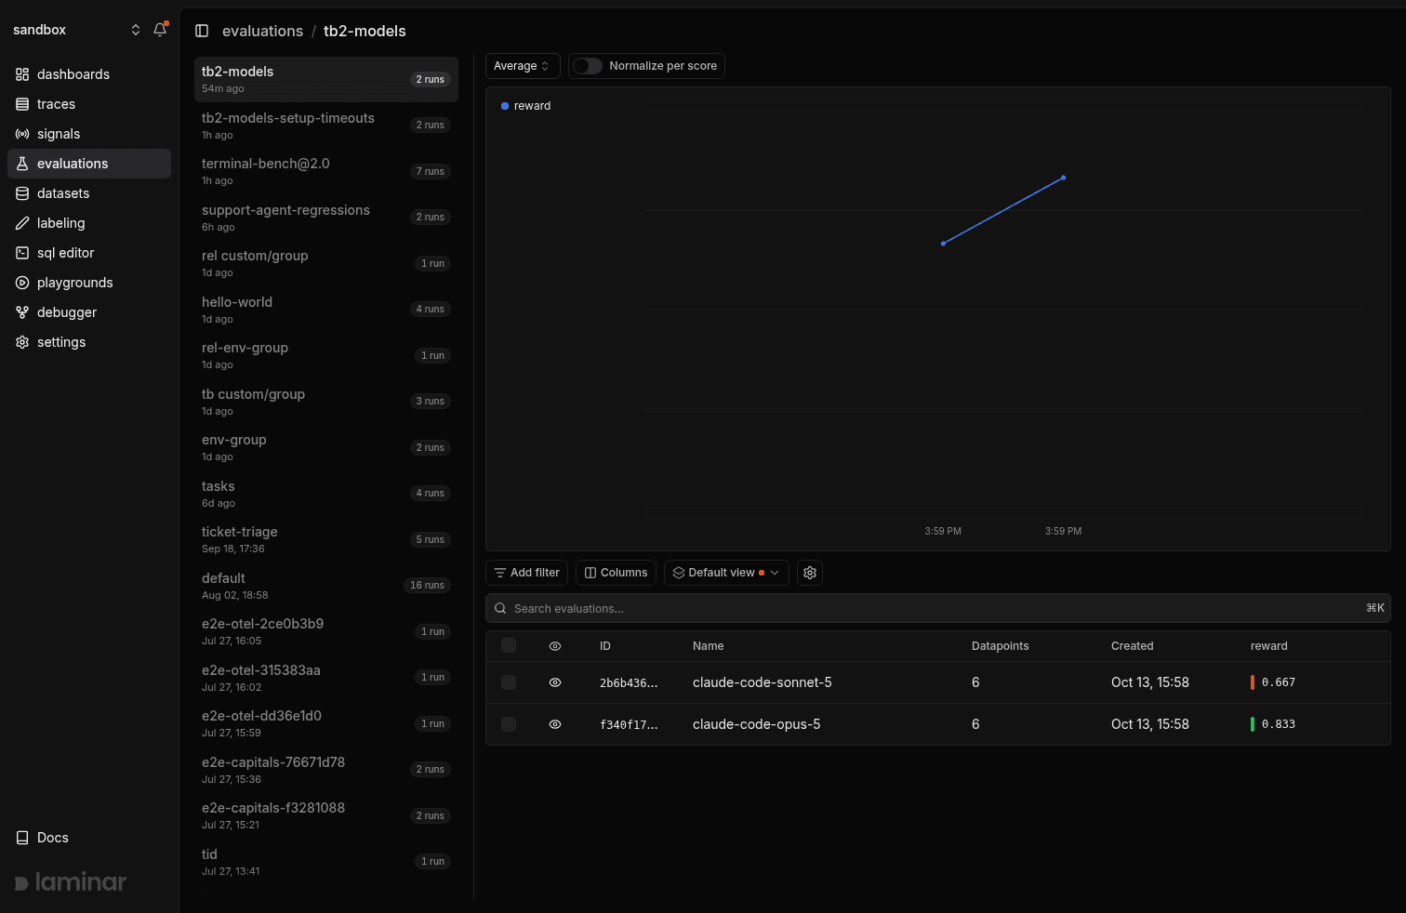Collapse sidebar with panel toggle icon
Image resolution: width=1406 pixels, height=913 pixels.
[202, 31]
